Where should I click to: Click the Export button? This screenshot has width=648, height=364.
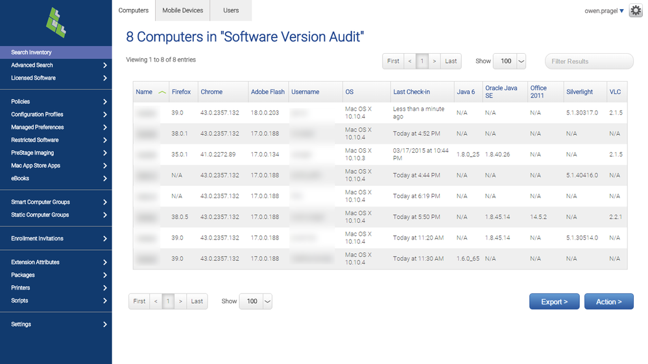point(554,302)
